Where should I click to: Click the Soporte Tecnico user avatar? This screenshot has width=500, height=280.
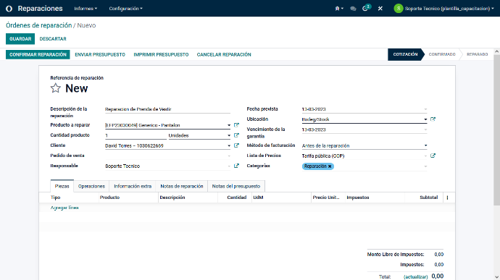(399, 9)
